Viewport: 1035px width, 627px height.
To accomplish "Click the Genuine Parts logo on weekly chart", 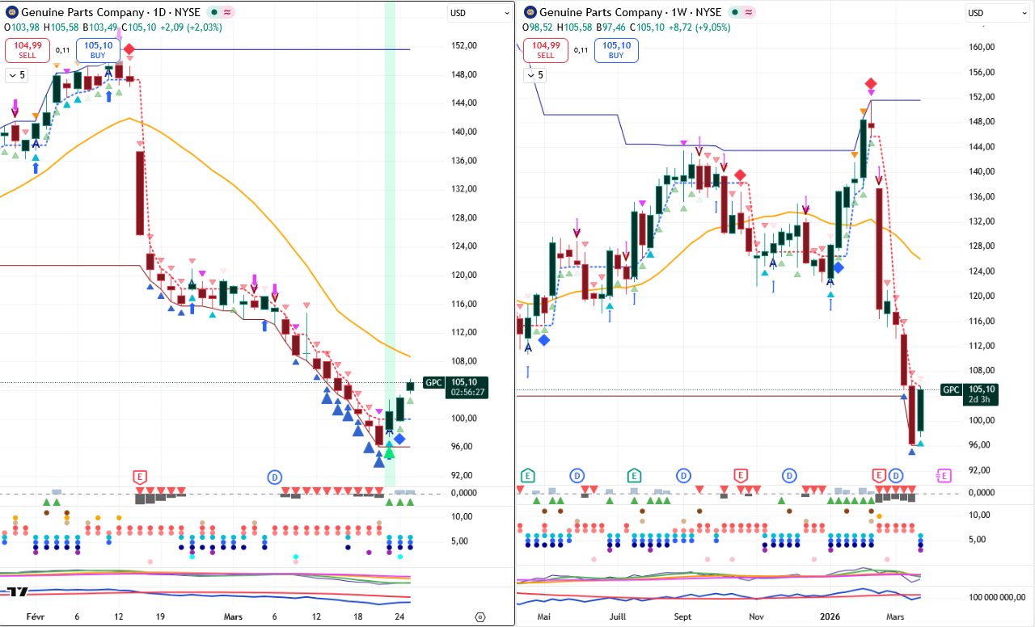I will click(x=530, y=12).
